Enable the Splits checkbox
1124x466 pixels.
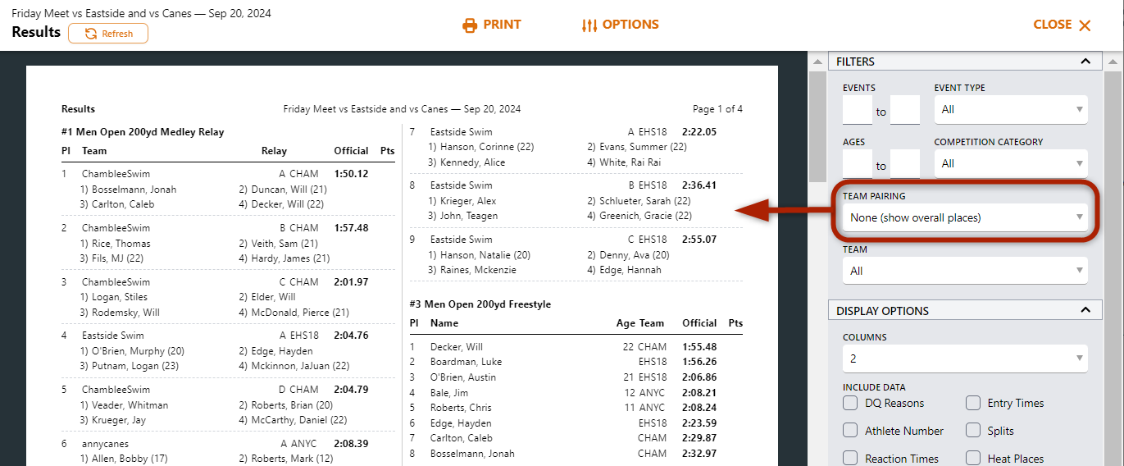[x=973, y=431]
